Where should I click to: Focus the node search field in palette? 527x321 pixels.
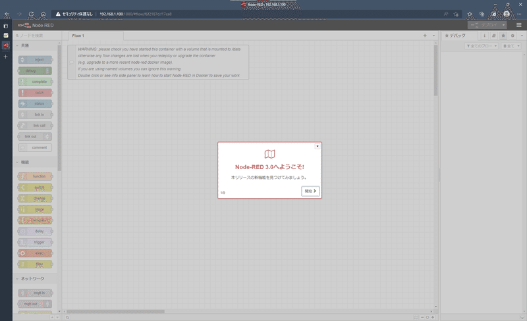(37, 36)
